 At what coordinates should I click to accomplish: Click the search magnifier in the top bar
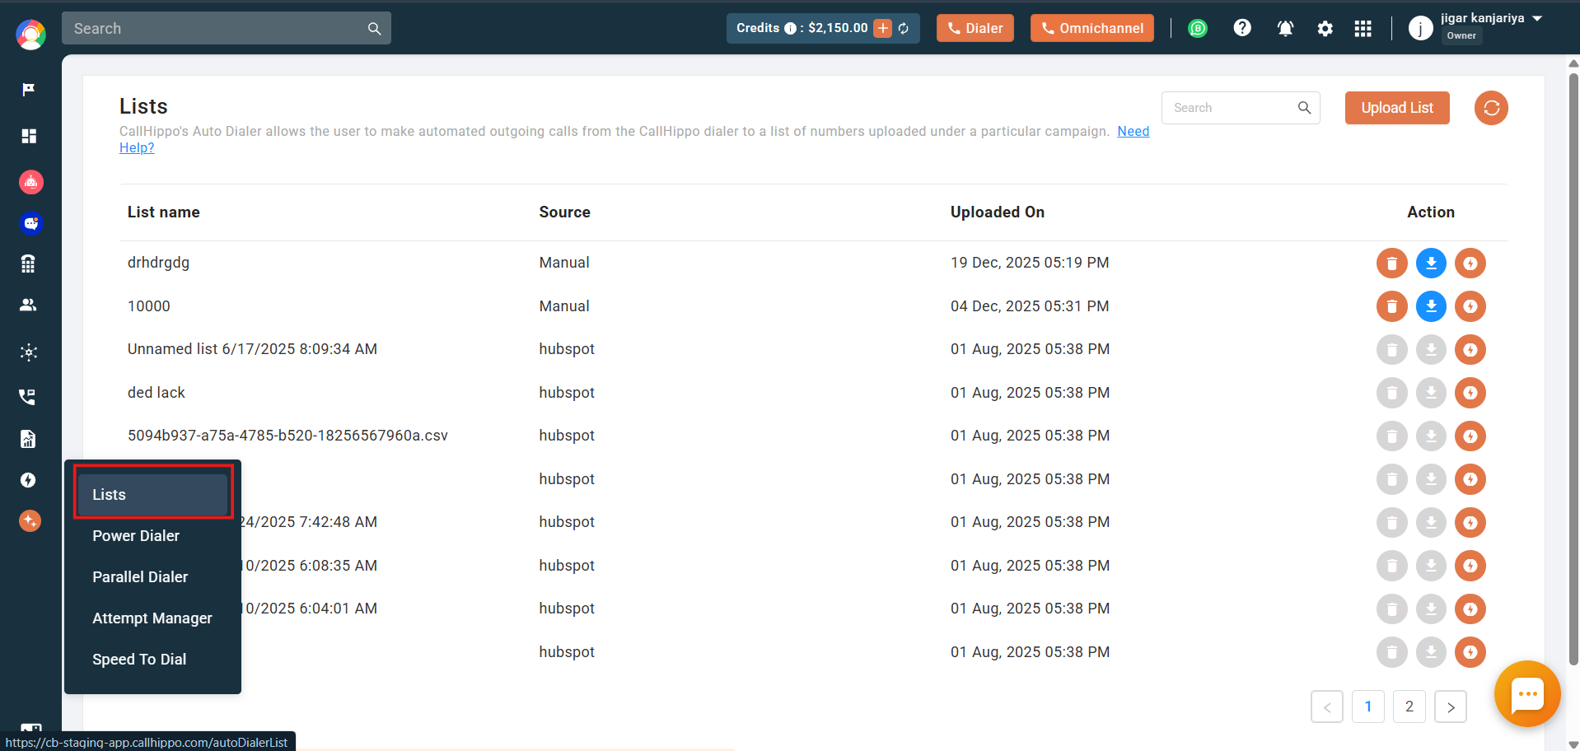click(374, 29)
